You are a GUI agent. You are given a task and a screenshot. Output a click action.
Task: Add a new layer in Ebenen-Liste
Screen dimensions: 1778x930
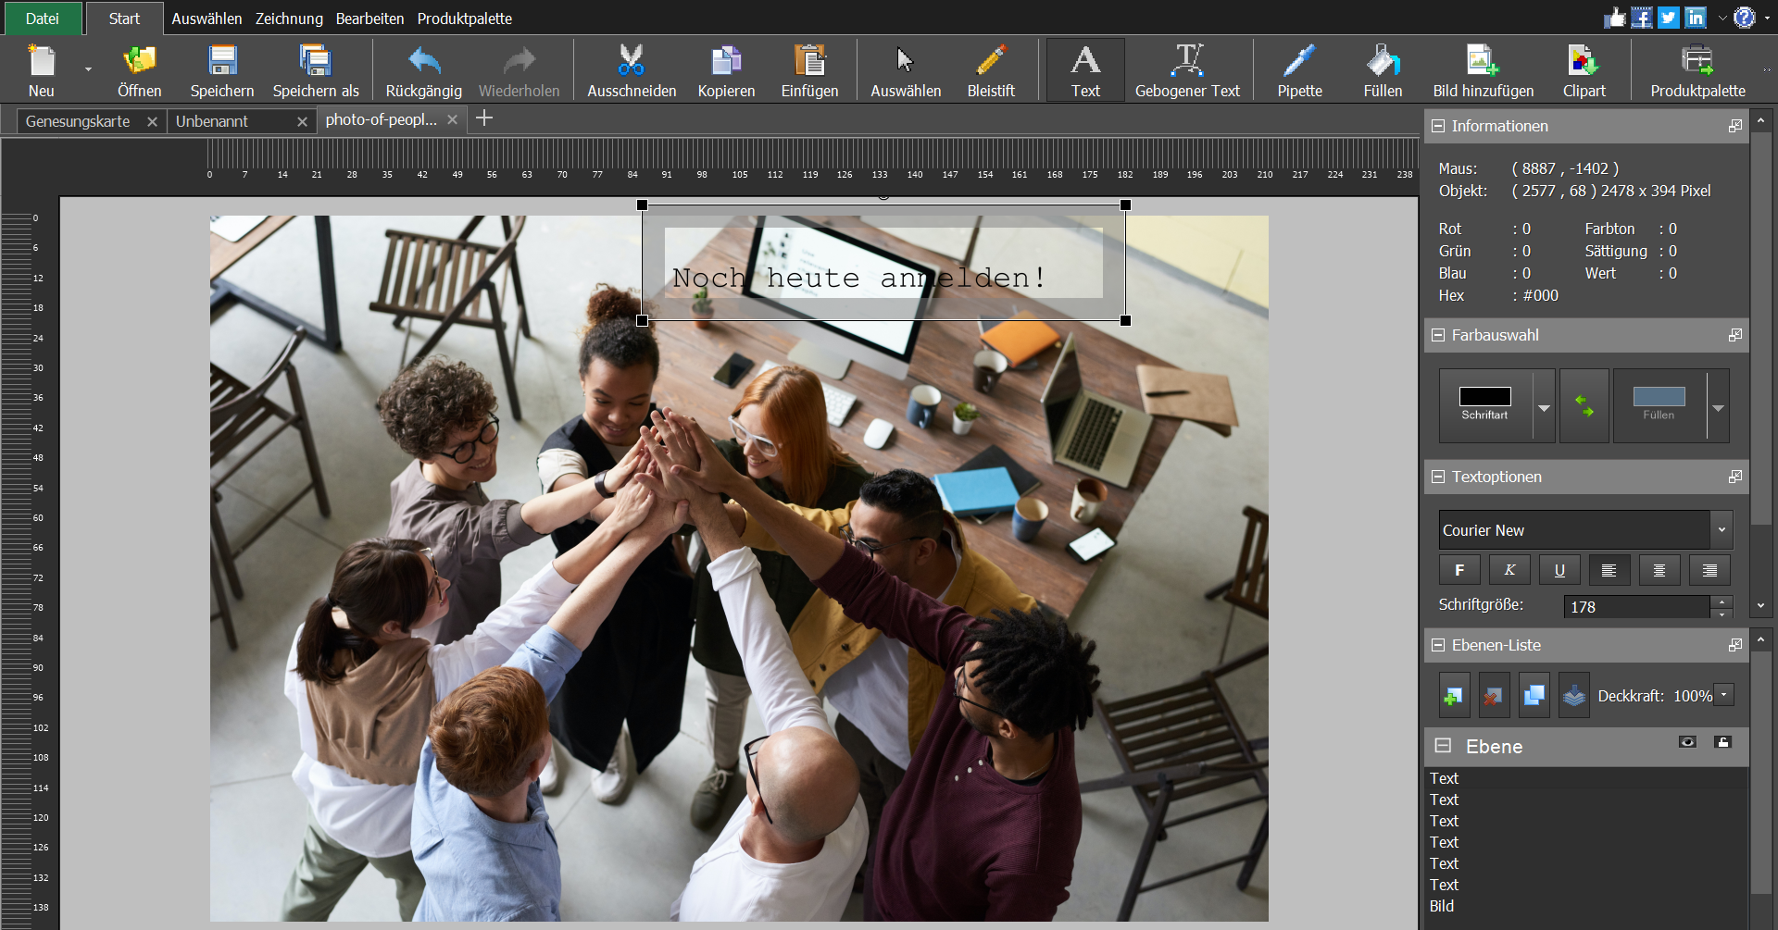[1454, 696]
